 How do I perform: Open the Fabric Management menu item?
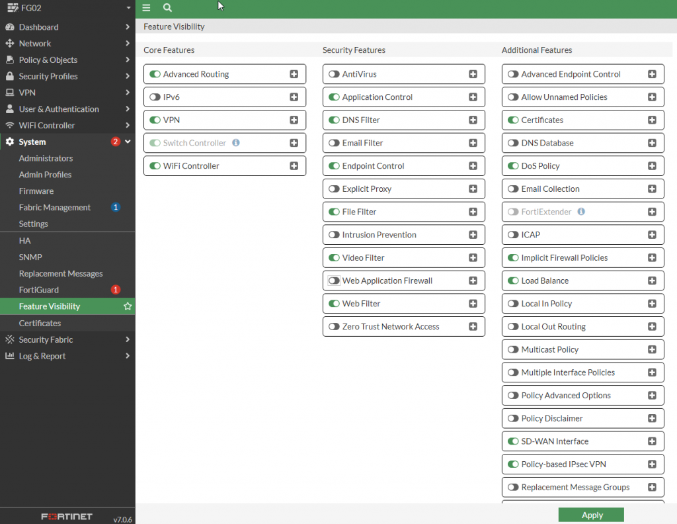[55, 207]
